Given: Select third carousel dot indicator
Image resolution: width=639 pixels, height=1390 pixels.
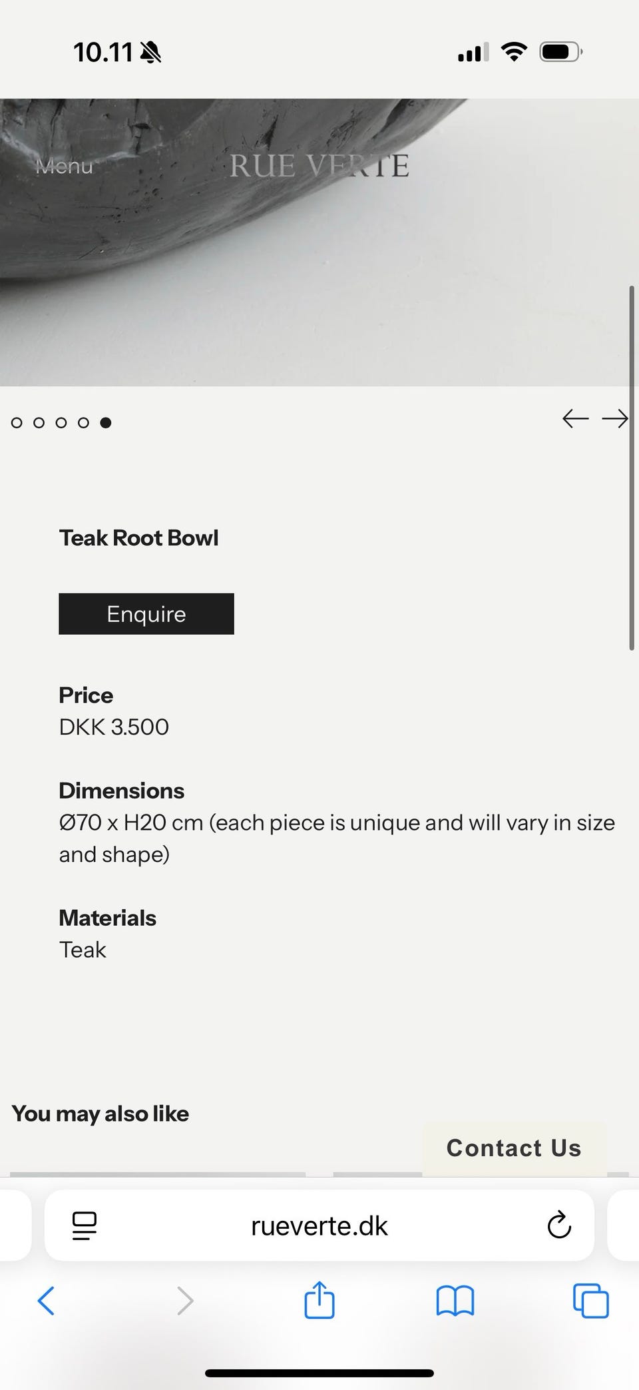Looking at the screenshot, I should [61, 423].
